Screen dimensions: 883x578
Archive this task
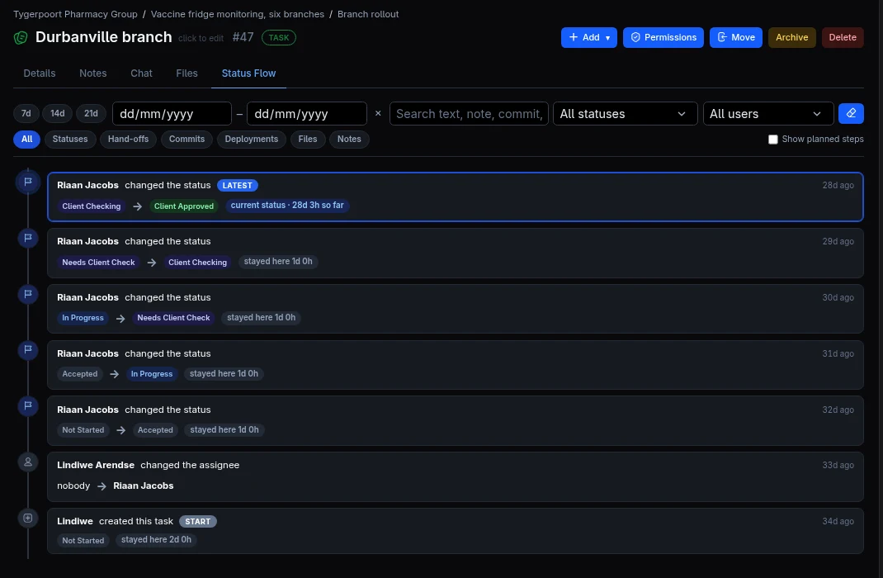[x=791, y=37]
